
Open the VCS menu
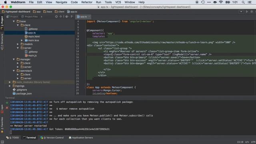118,2
